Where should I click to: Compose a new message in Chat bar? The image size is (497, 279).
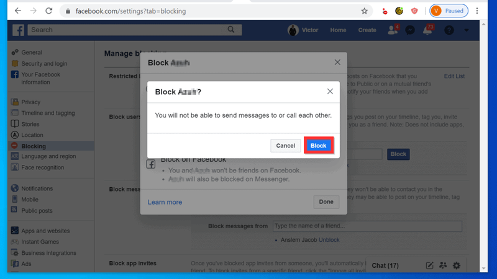click(429, 265)
